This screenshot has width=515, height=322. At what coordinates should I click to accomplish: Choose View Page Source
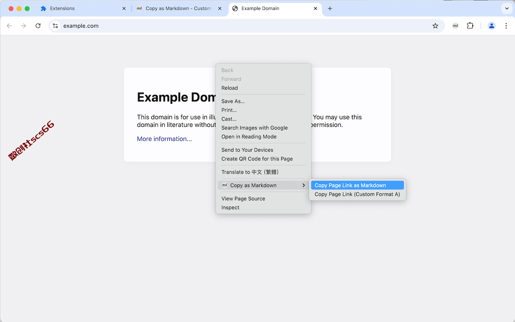click(264, 199)
